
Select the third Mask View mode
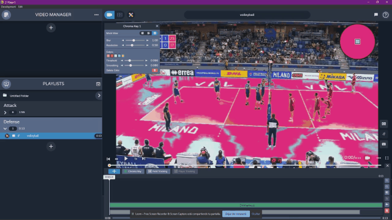pos(155,33)
